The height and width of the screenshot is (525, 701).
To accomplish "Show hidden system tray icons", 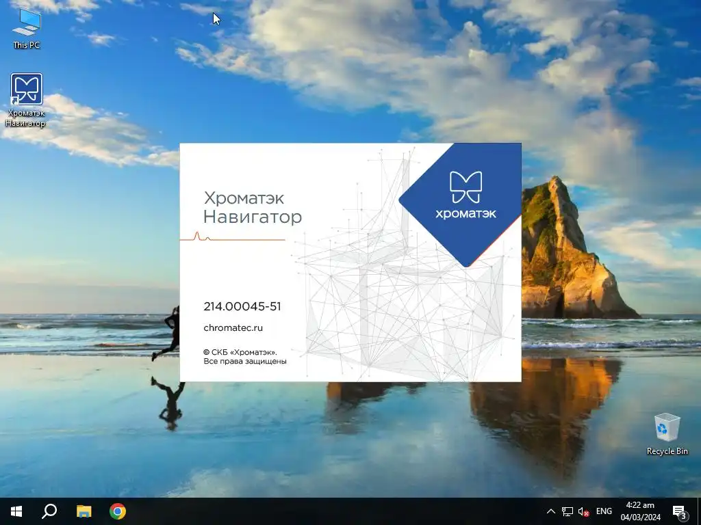I will pos(551,511).
